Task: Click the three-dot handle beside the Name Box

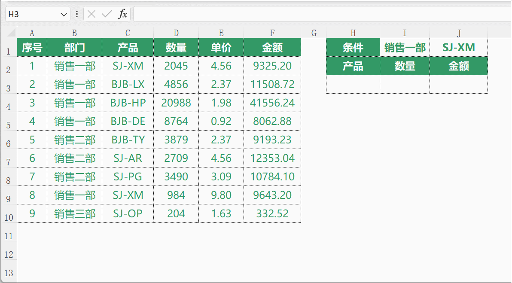Action: (77, 14)
